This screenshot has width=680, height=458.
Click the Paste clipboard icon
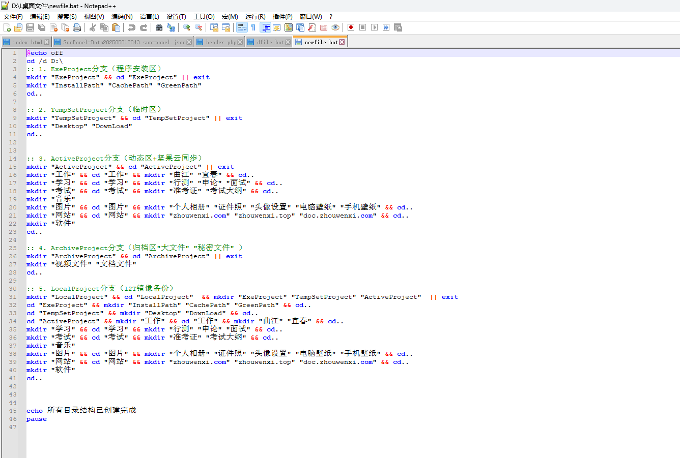point(116,27)
